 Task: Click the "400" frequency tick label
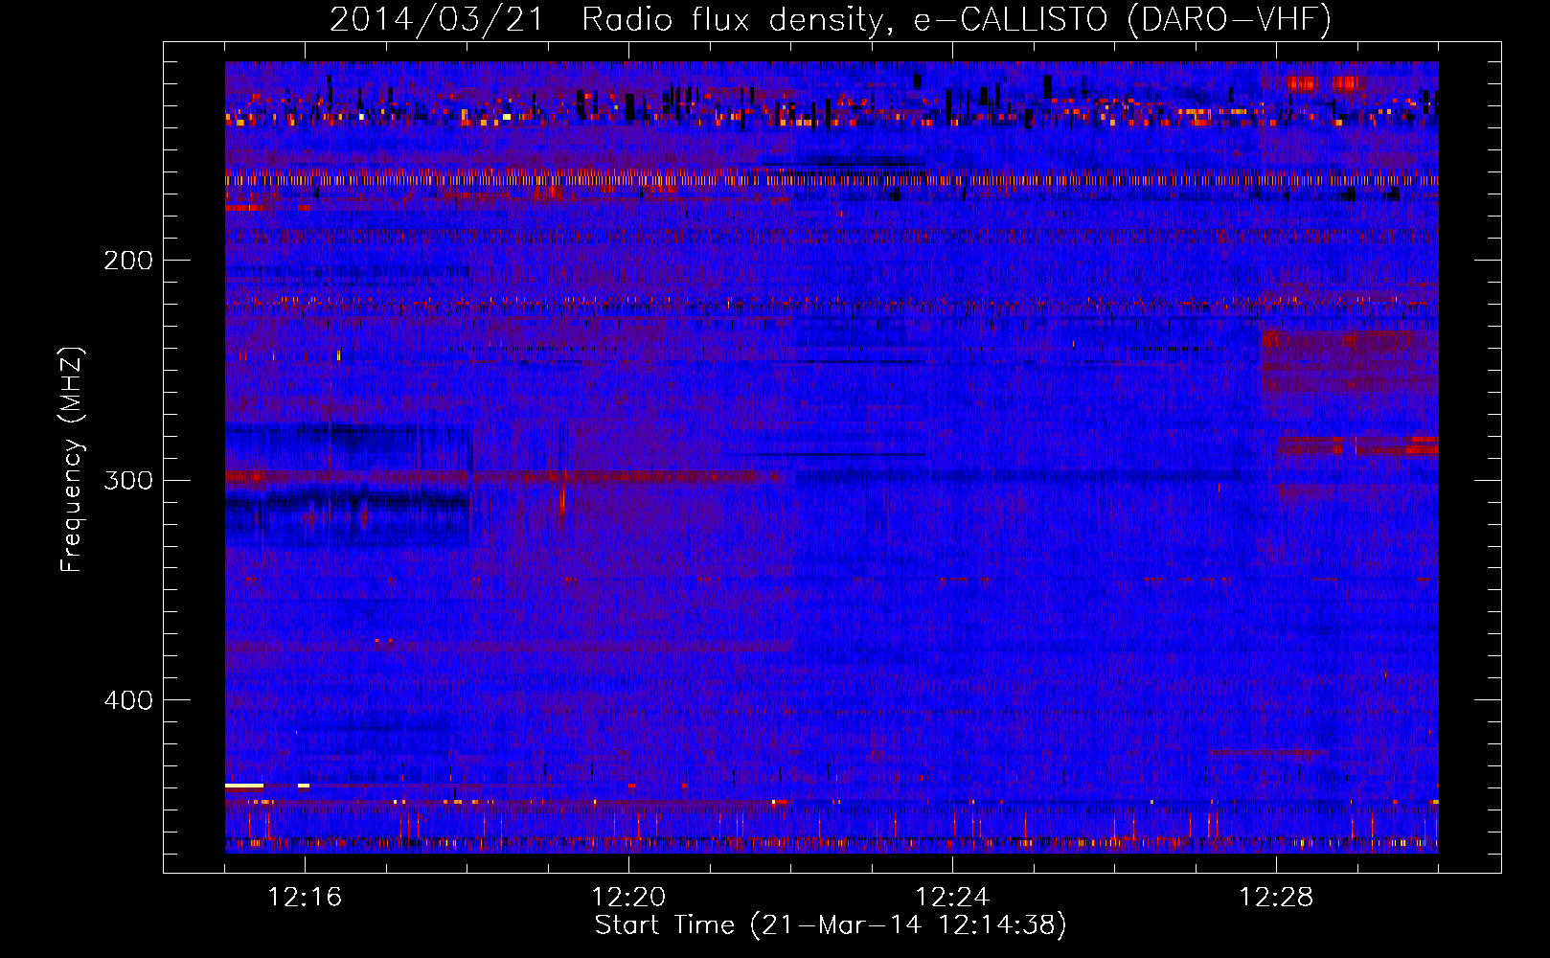(x=128, y=700)
